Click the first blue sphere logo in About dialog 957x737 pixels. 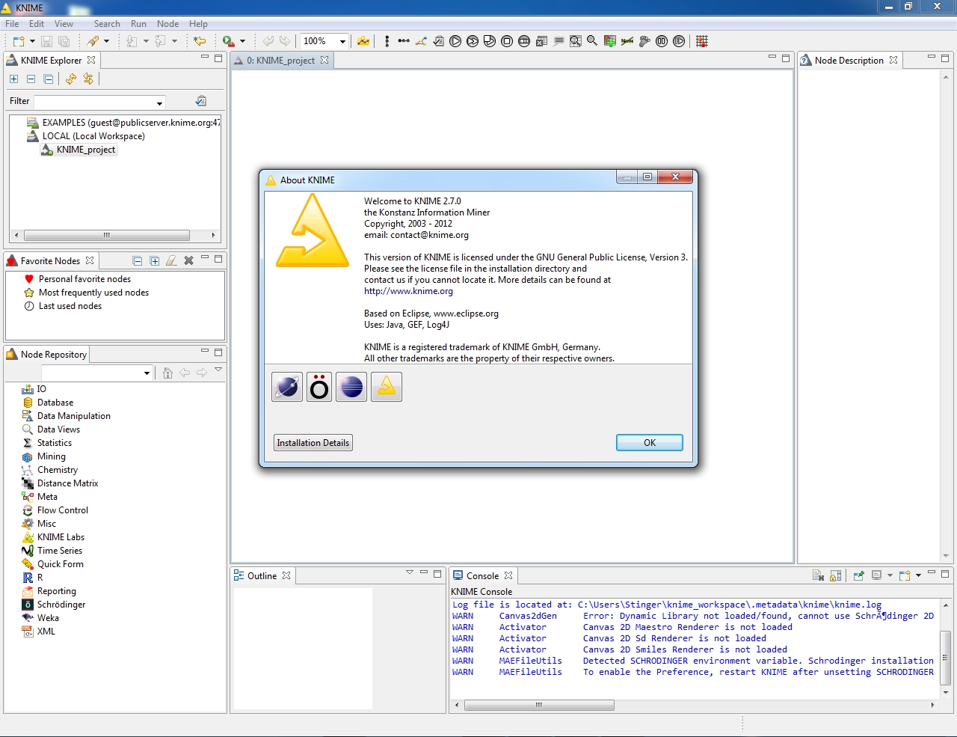pos(287,387)
